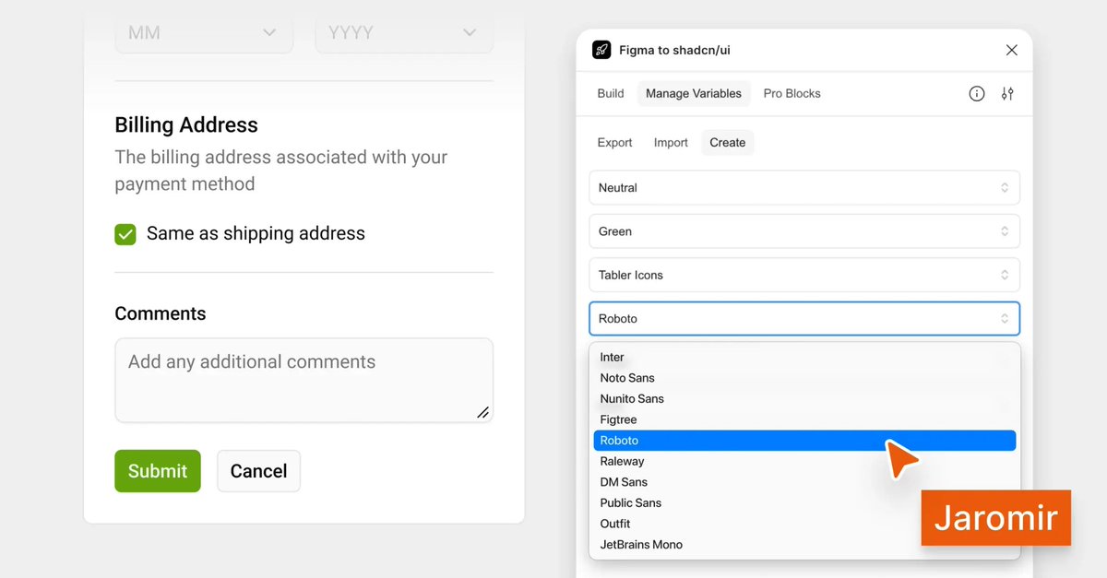Choose JetBrains Mono from the font list
This screenshot has width=1107, height=578.
point(804,545)
